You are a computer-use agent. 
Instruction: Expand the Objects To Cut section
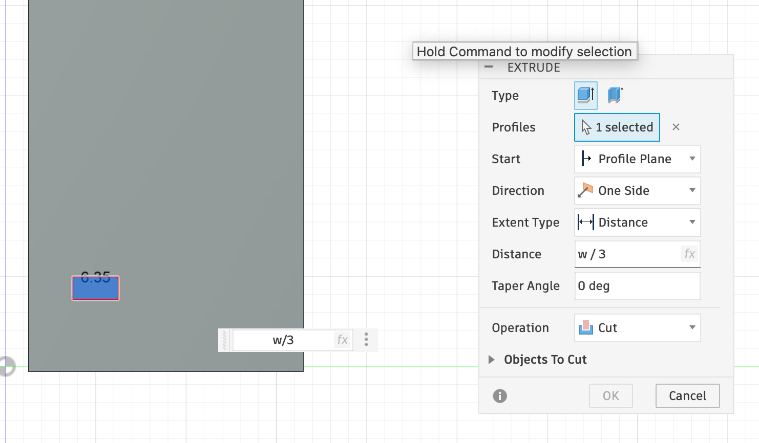492,359
